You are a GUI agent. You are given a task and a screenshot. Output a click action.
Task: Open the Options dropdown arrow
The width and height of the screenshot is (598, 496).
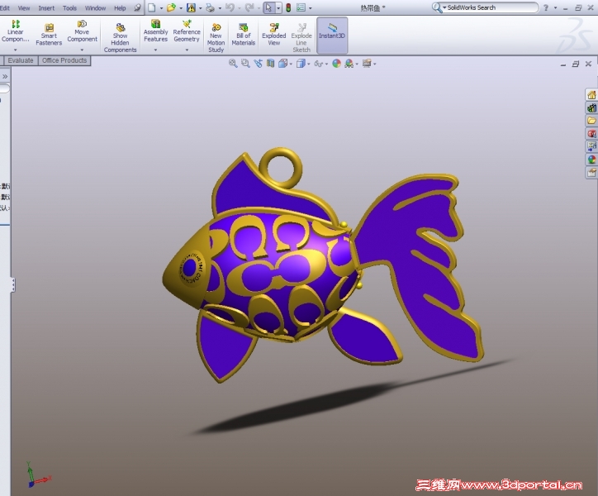310,8
